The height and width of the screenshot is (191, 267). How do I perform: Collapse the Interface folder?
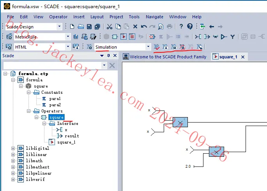44,124
